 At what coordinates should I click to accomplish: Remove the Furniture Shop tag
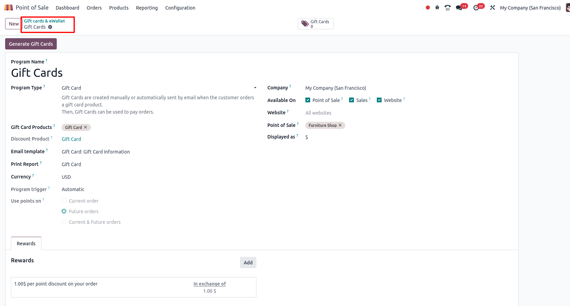click(340, 125)
